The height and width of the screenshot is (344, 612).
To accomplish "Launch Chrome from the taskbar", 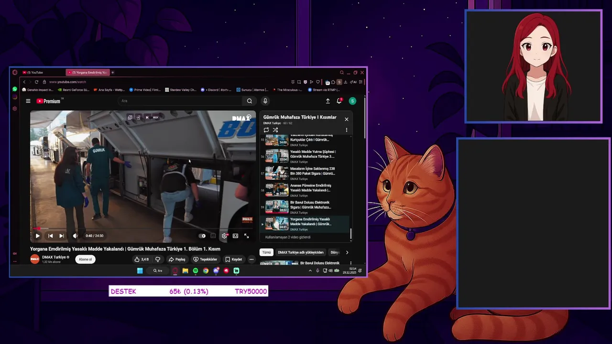I will pyautogui.click(x=206, y=270).
